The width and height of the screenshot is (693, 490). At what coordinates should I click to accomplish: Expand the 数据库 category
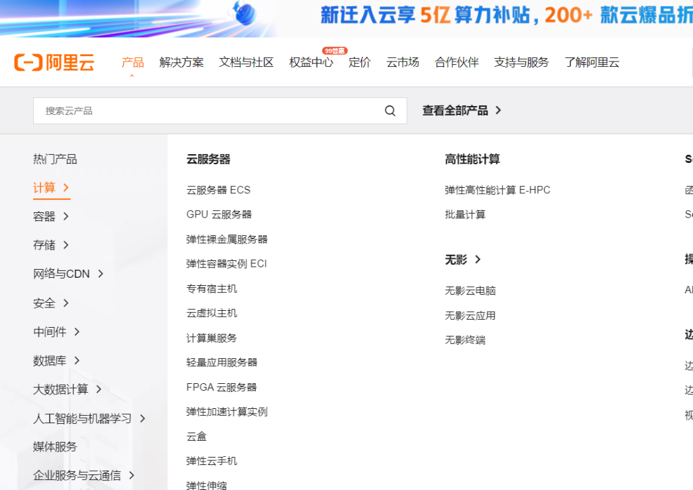57,360
